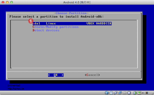Close the Android 4.0 VM window
This screenshot has width=154, height=95.
(3, 2)
